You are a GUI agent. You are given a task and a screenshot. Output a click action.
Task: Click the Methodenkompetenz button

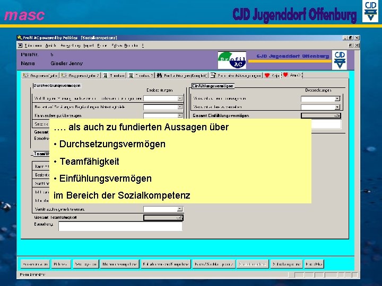pyautogui.click(x=119, y=264)
